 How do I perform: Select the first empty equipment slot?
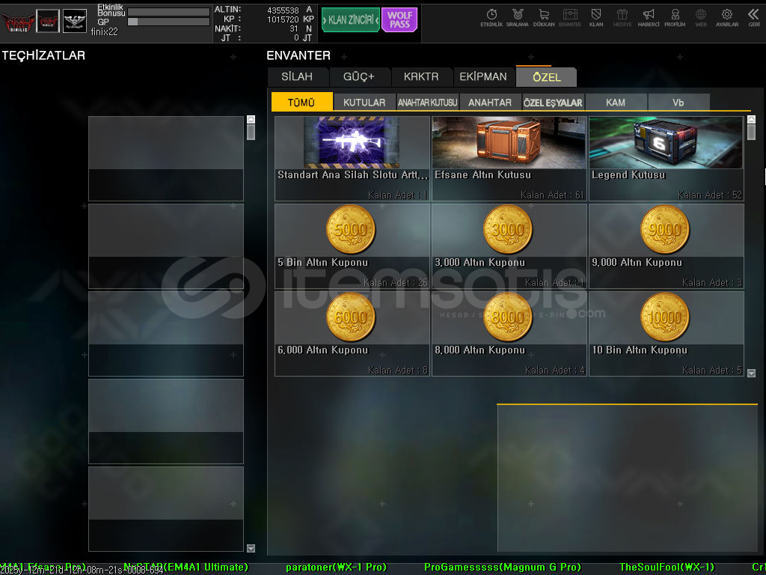point(166,158)
